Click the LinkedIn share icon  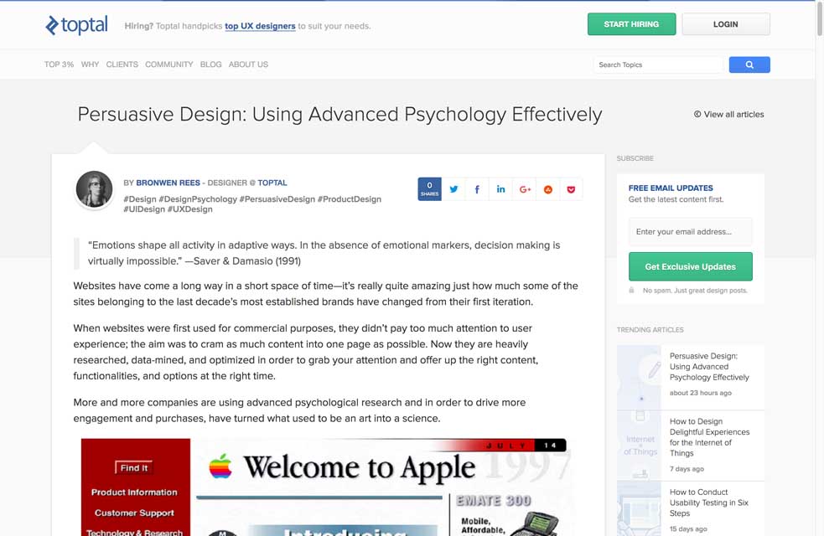point(500,189)
